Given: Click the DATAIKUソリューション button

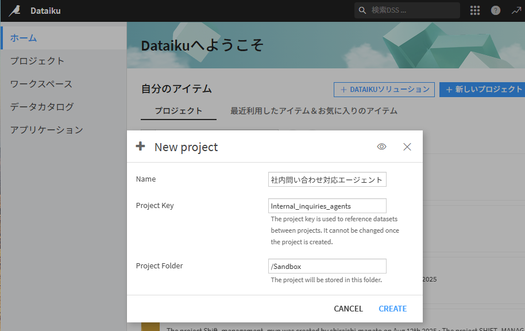Looking at the screenshot, I should click(x=384, y=90).
